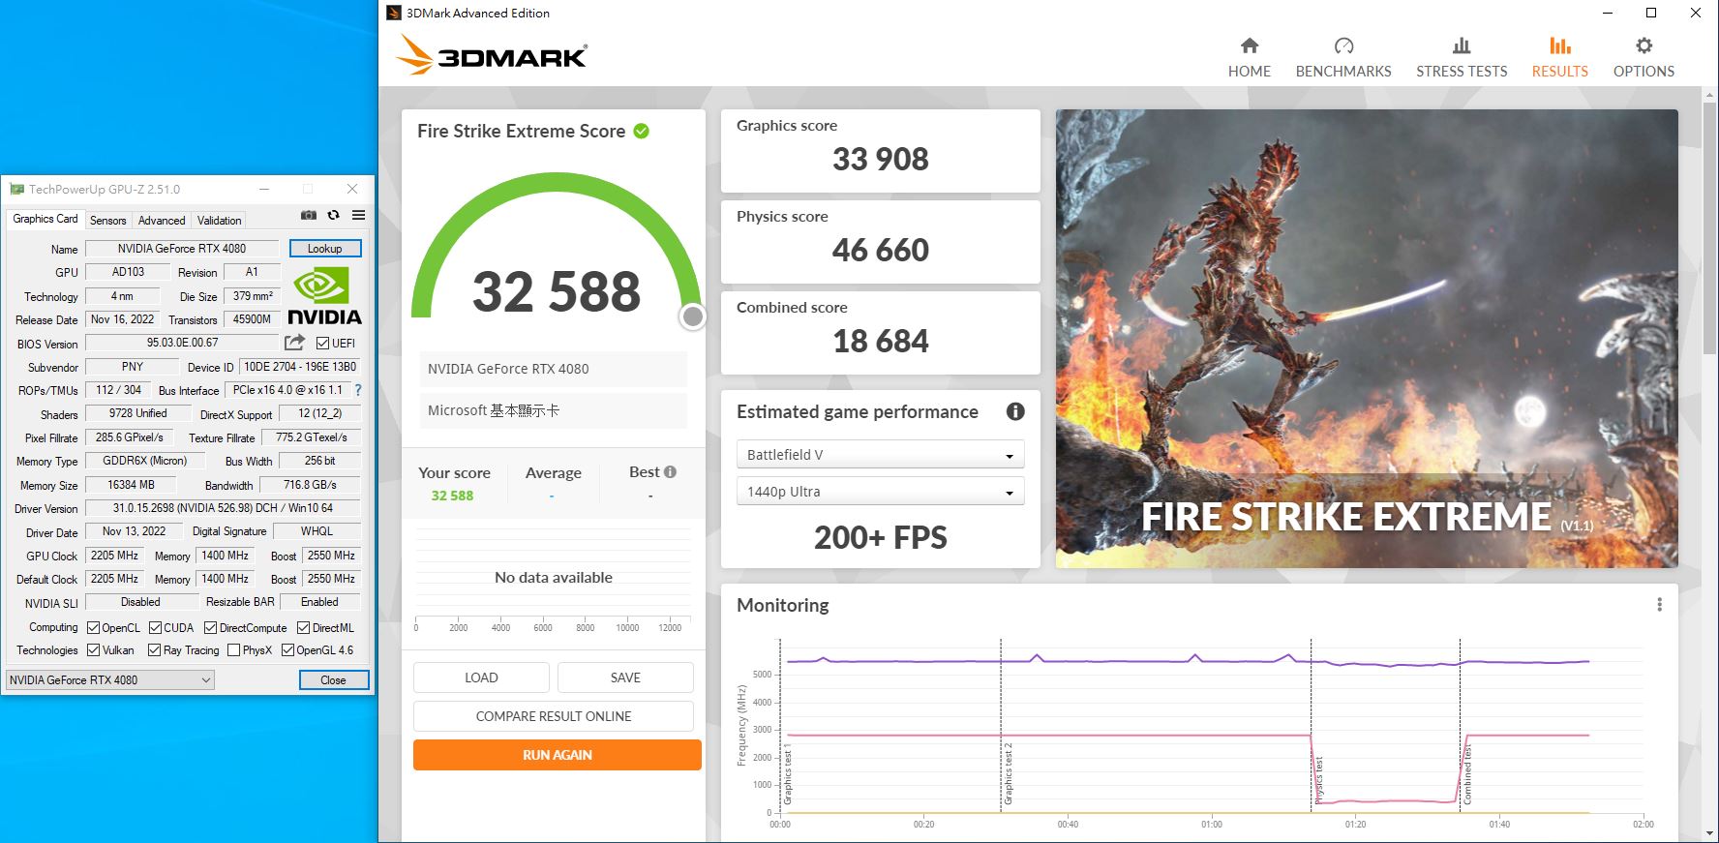Click the Results bar chart icon
Viewport: 1719px width, 843px height.
[x=1559, y=45]
